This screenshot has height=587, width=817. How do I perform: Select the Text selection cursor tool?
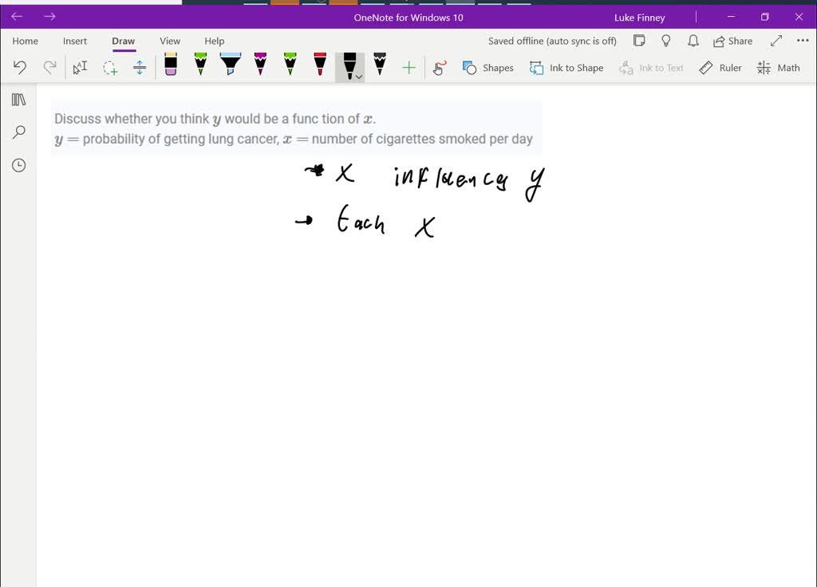[80, 68]
